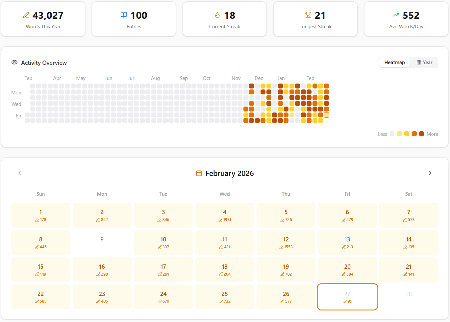Select the outlined February 27 calendar cell

(347, 297)
